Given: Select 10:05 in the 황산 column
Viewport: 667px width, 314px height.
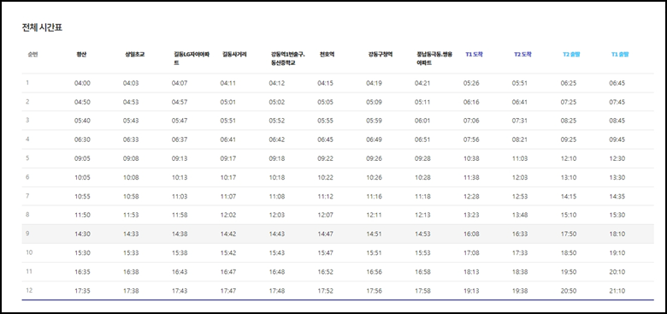Looking at the screenshot, I should tap(82, 177).
